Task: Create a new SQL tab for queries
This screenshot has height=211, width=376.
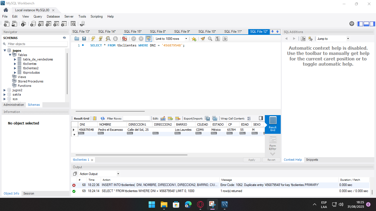Action: 7,24
